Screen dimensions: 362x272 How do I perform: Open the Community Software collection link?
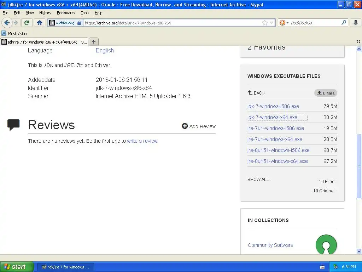pyautogui.click(x=270, y=245)
